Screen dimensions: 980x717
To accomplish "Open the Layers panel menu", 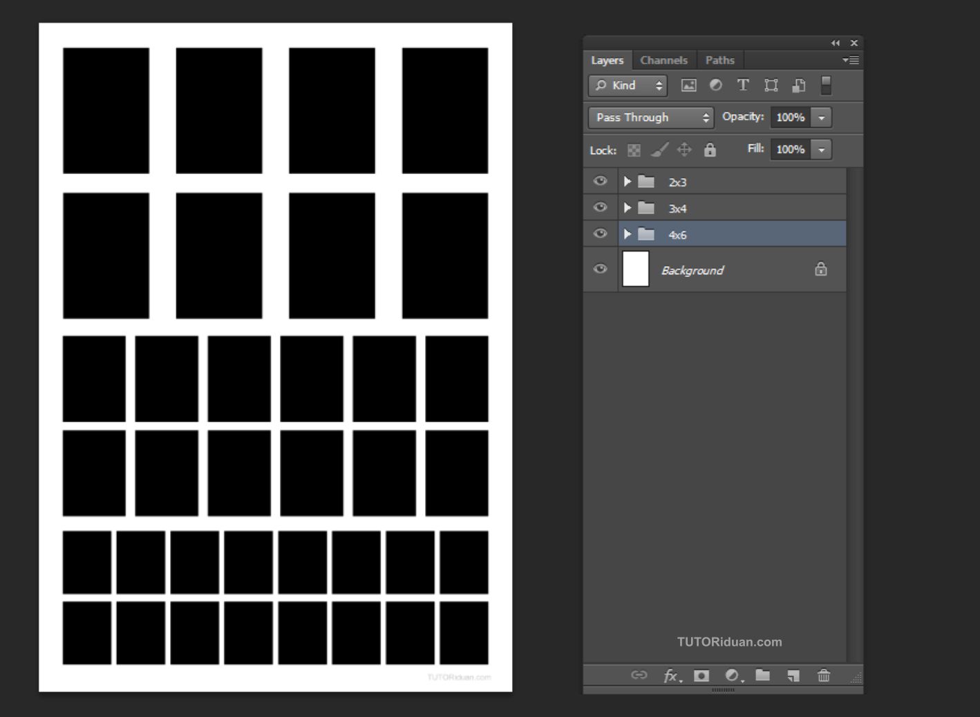I will [850, 60].
